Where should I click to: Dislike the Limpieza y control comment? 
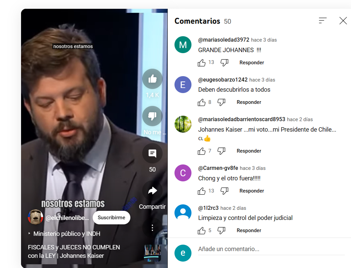[x=221, y=230]
